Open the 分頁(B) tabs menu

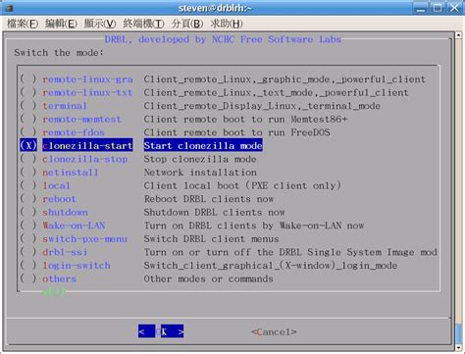coord(187,24)
